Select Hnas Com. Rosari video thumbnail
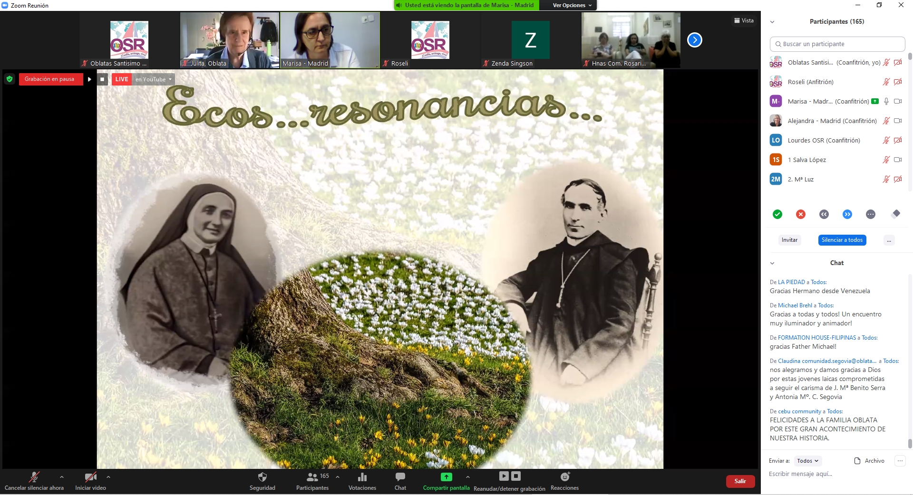913x495 pixels. tap(631, 40)
